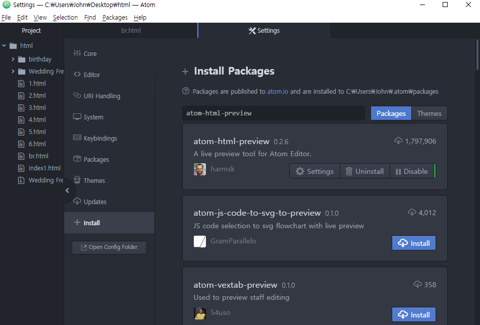This screenshot has width=480, height=325.
Task: Select the birthday folder
Action: point(40,59)
